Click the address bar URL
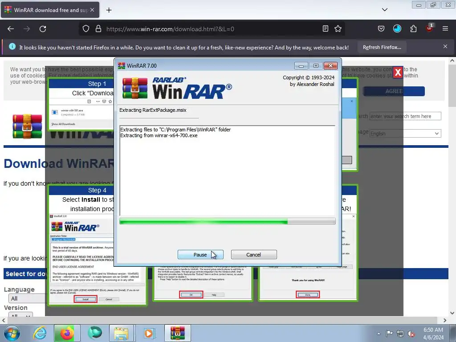Viewport: 456px width, 342px height. point(170,29)
